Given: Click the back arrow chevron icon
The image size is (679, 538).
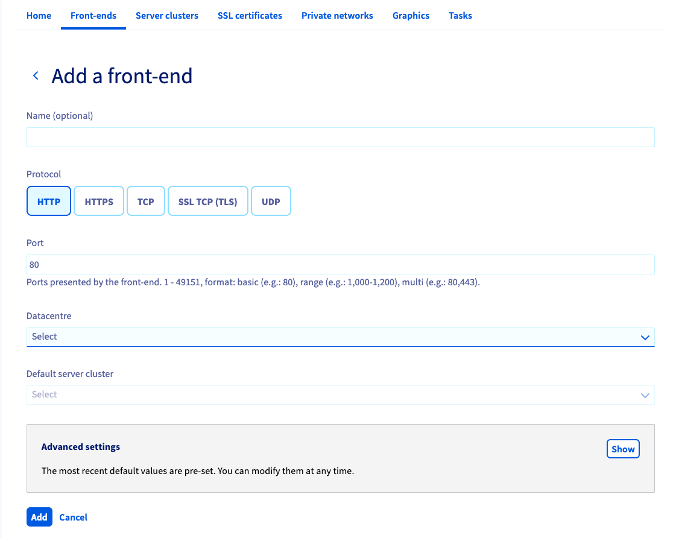Looking at the screenshot, I should pos(36,75).
